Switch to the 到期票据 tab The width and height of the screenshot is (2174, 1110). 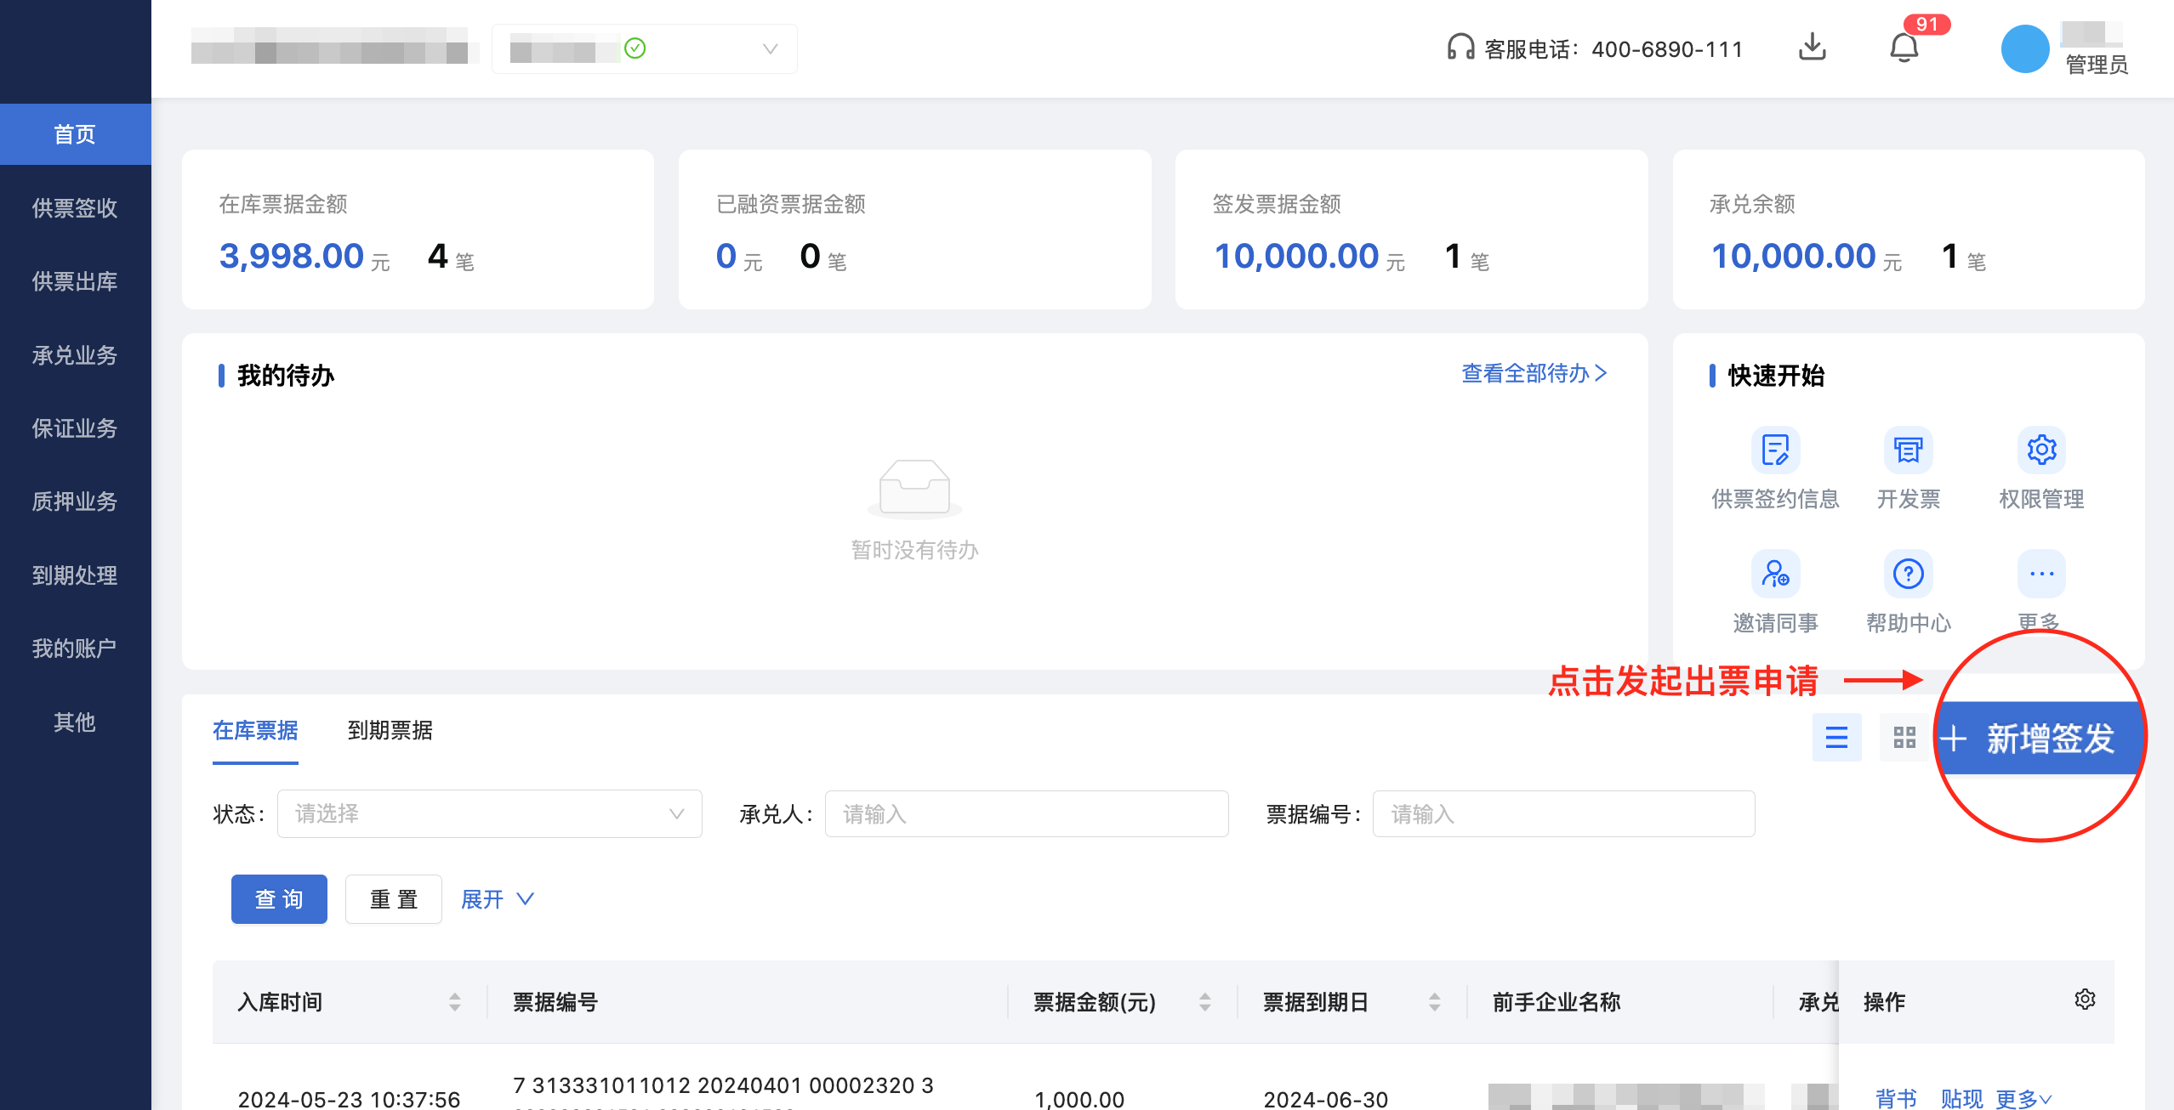[x=390, y=732]
